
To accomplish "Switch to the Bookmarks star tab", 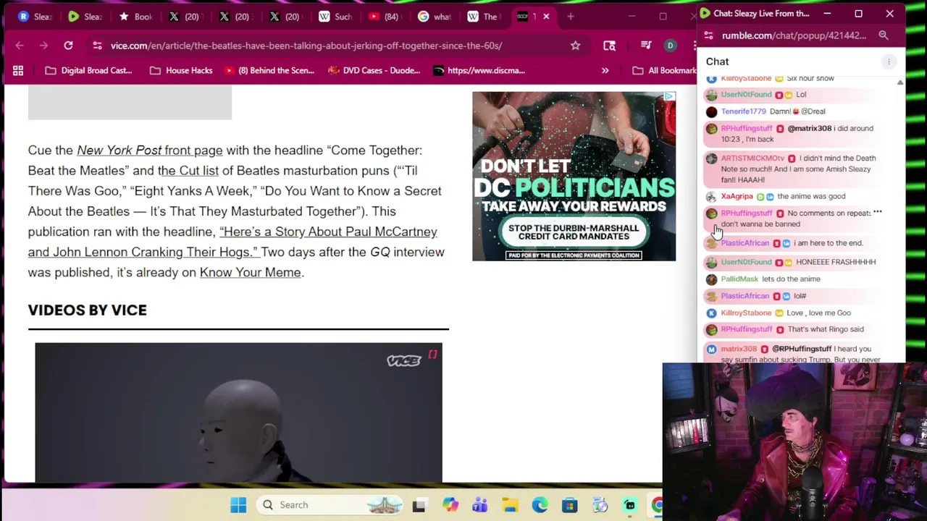I will coord(138,16).
